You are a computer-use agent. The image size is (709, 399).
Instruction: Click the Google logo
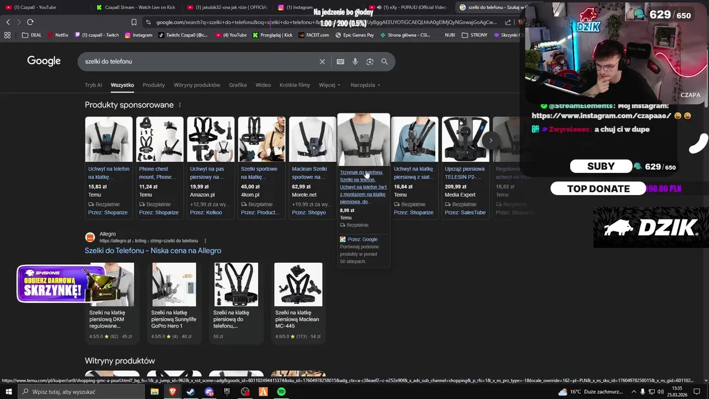point(44,61)
